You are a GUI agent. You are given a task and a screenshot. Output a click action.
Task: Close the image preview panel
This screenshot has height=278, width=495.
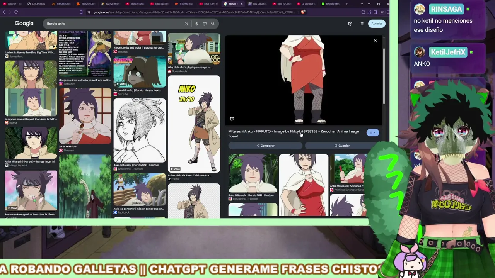click(x=375, y=41)
